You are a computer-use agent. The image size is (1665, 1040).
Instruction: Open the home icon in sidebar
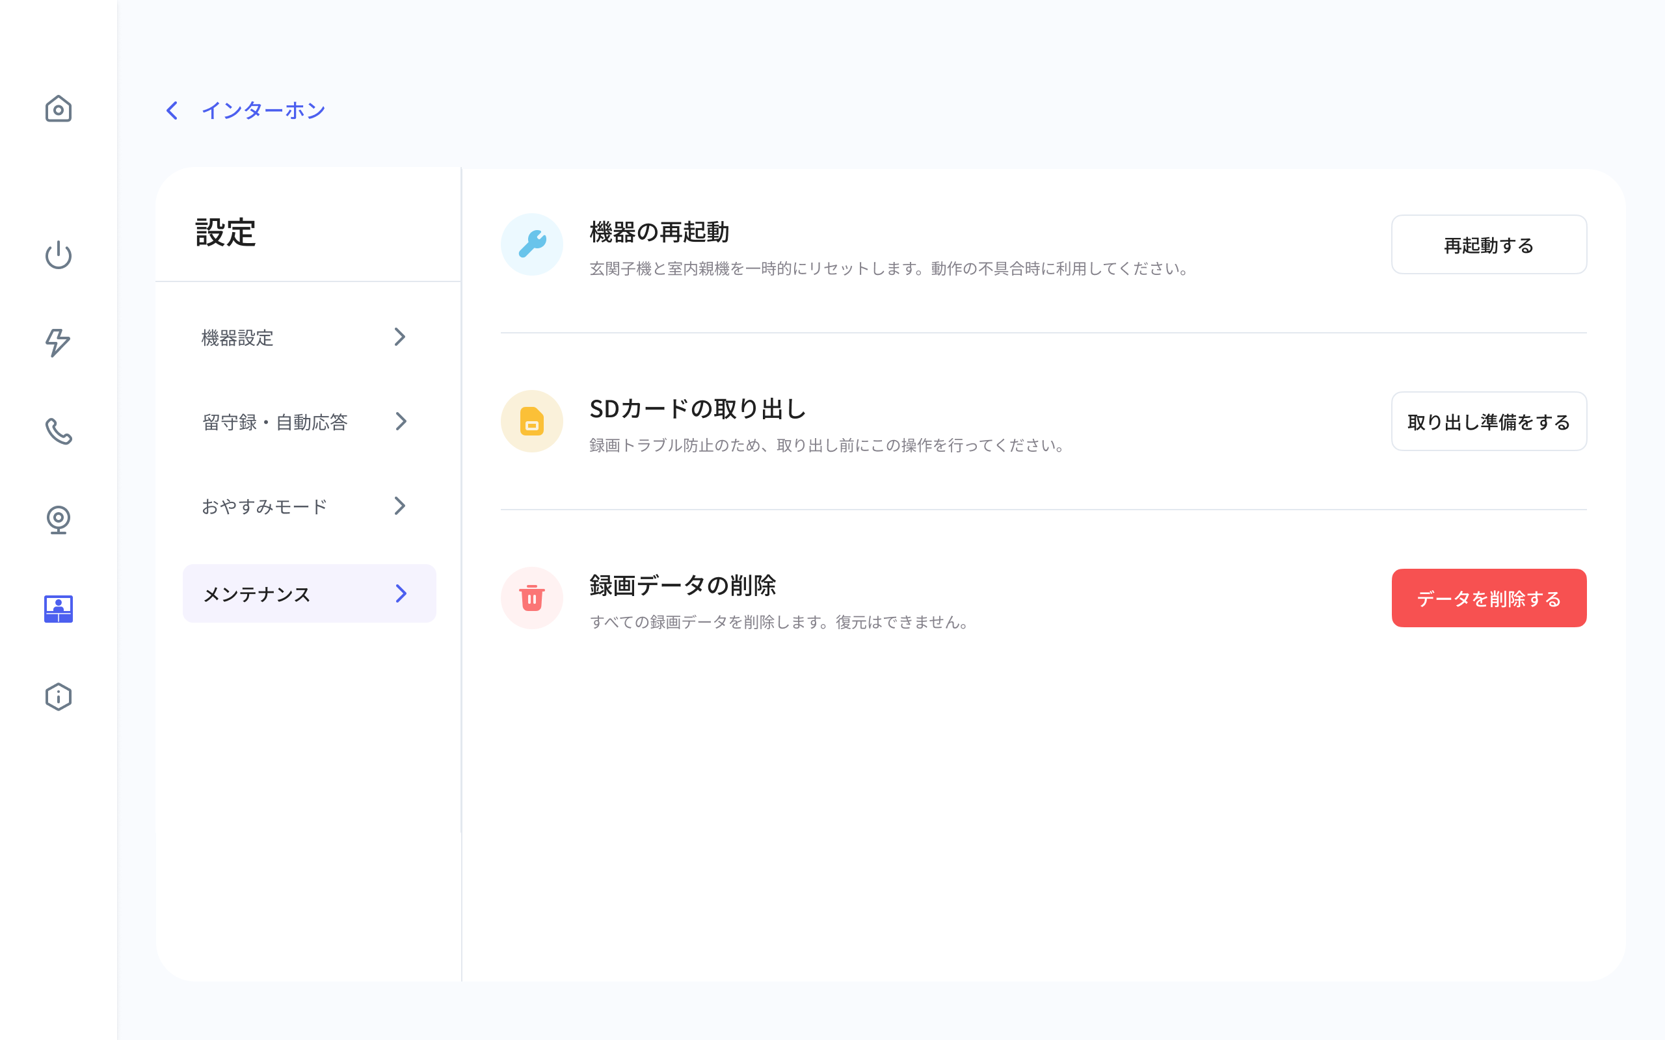pos(59,109)
